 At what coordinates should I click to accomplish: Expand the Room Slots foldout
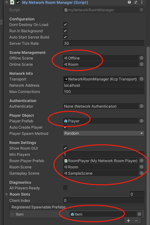7,194
